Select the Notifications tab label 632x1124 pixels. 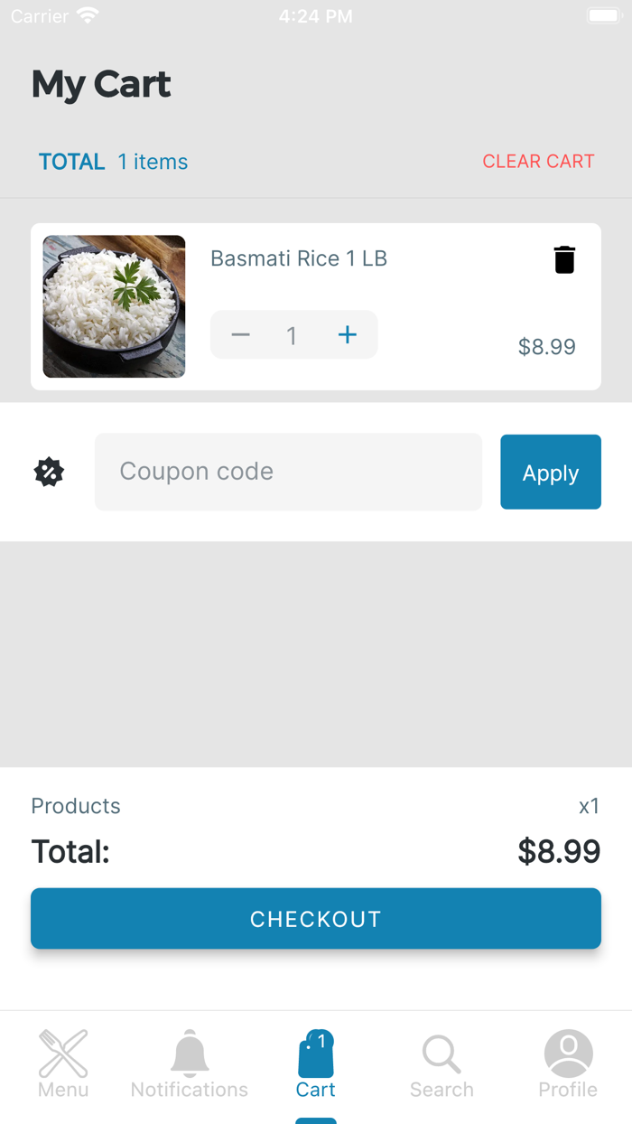[x=189, y=1088]
